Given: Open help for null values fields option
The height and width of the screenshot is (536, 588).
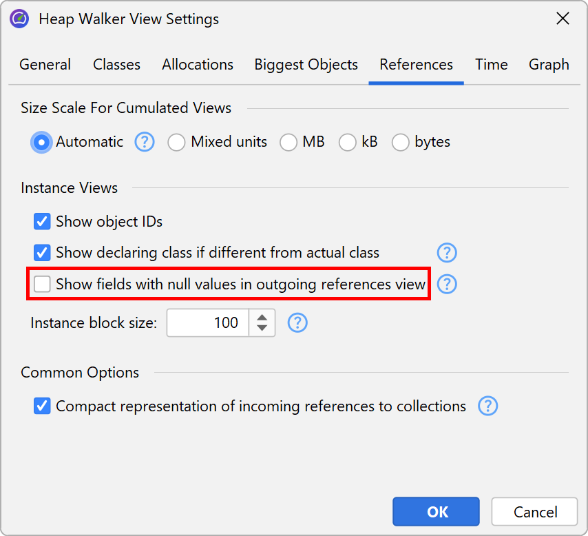Looking at the screenshot, I should tap(448, 284).
